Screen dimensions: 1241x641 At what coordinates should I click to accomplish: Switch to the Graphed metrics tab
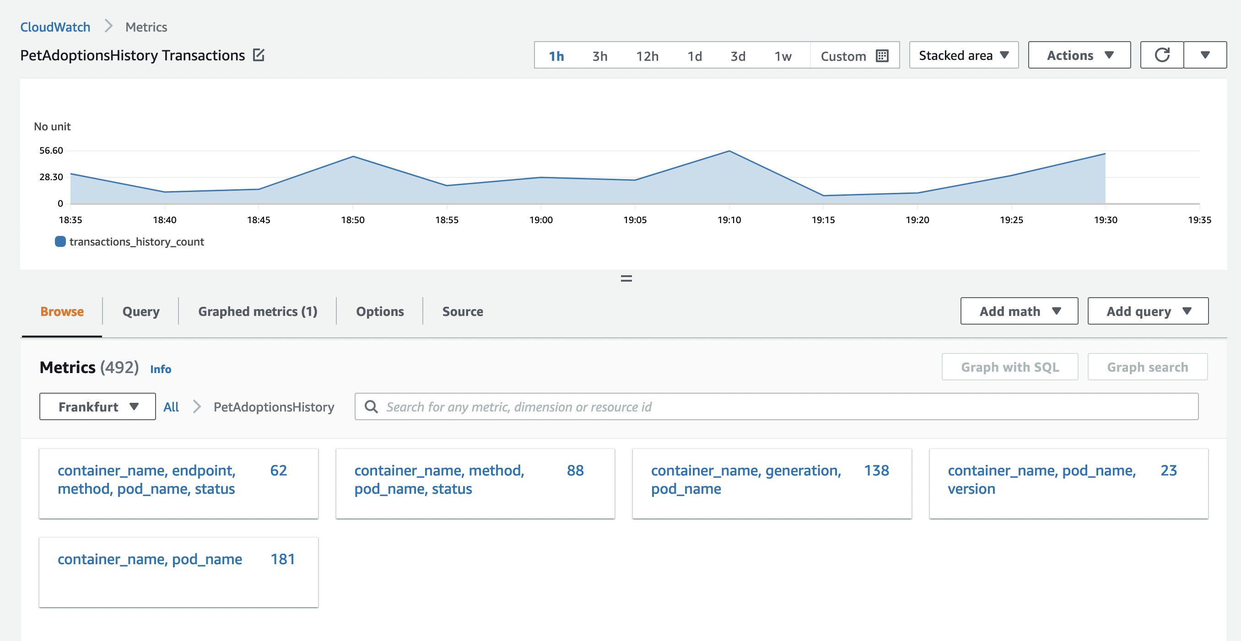(x=257, y=311)
